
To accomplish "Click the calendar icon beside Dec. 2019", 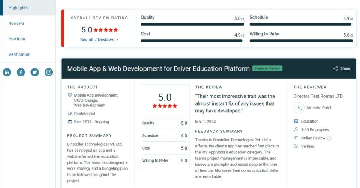I will tap(70, 122).
